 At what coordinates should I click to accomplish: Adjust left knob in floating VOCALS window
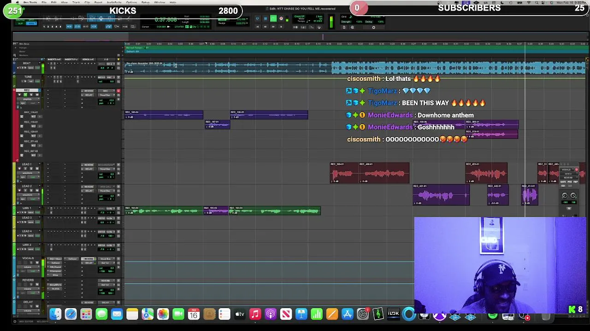click(565, 196)
